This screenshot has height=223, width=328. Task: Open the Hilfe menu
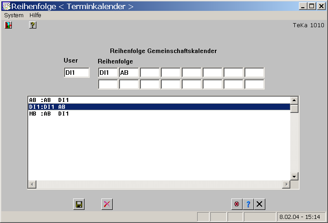tap(35, 15)
